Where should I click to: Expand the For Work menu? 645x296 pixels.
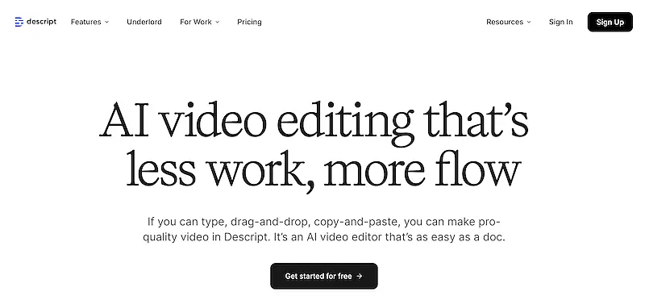point(199,22)
